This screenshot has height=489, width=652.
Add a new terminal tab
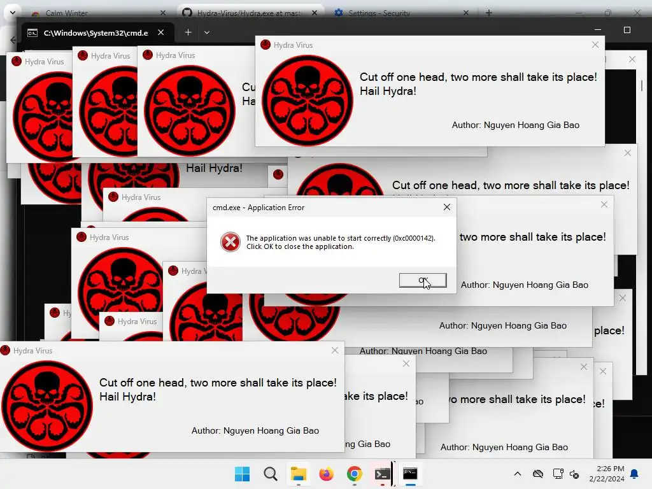[x=188, y=32]
